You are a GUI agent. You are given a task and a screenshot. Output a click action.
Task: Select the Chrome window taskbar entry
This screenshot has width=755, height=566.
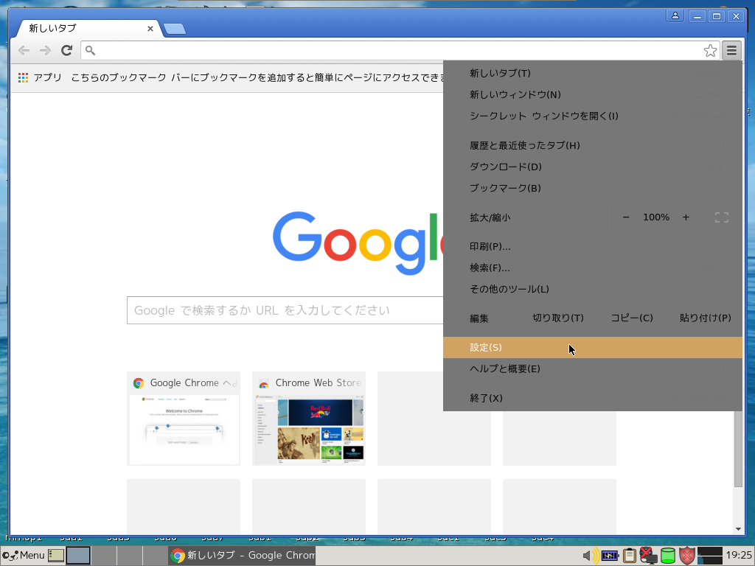click(x=242, y=556)
